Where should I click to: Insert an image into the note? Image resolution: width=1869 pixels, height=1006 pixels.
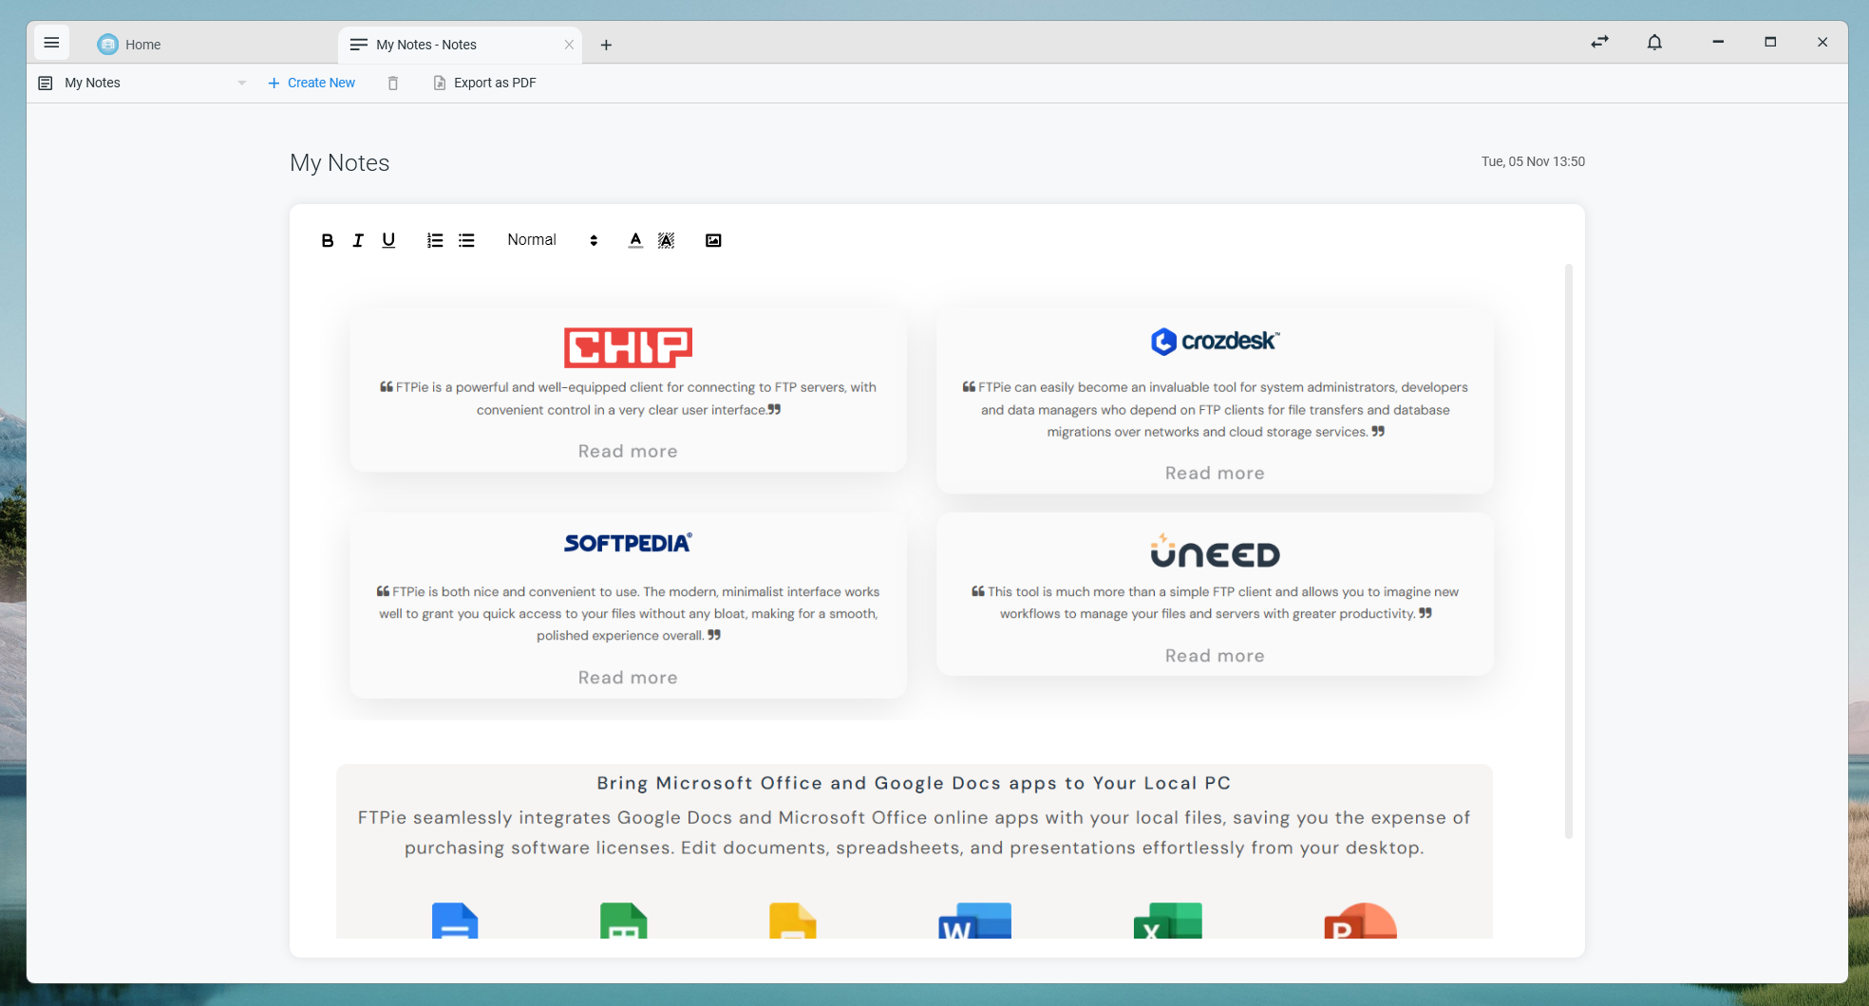point(713,240)
